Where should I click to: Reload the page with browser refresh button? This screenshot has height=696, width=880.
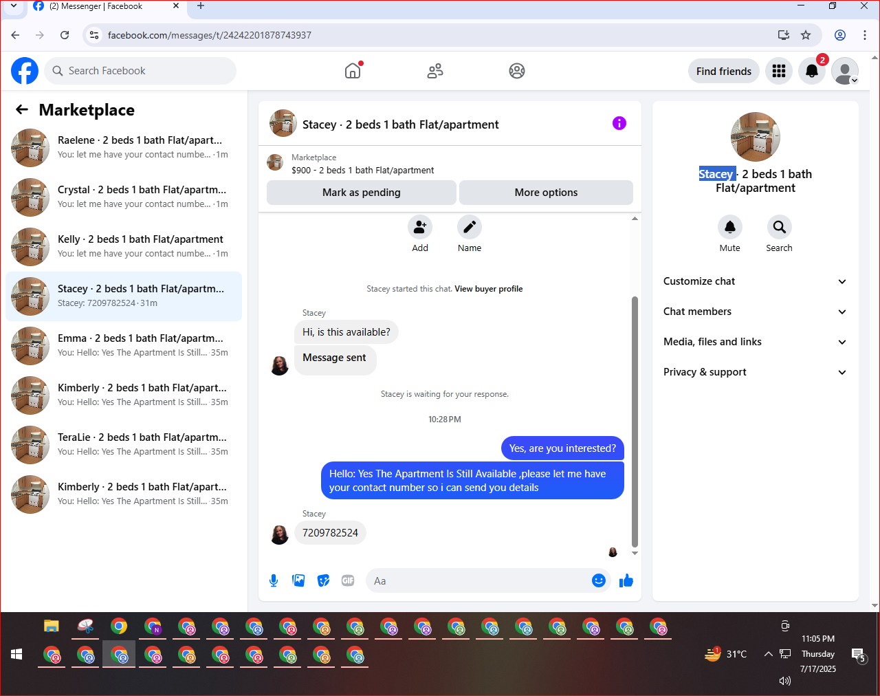click(x=65, y=35)
